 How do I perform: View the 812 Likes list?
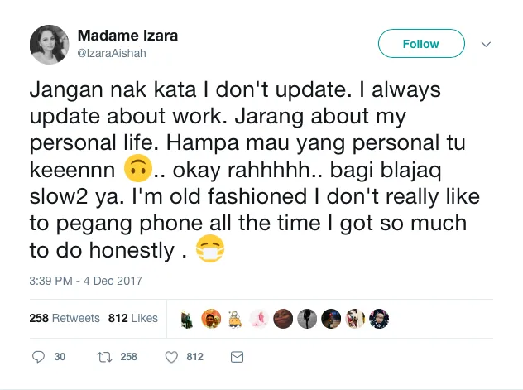pos(132,318)
